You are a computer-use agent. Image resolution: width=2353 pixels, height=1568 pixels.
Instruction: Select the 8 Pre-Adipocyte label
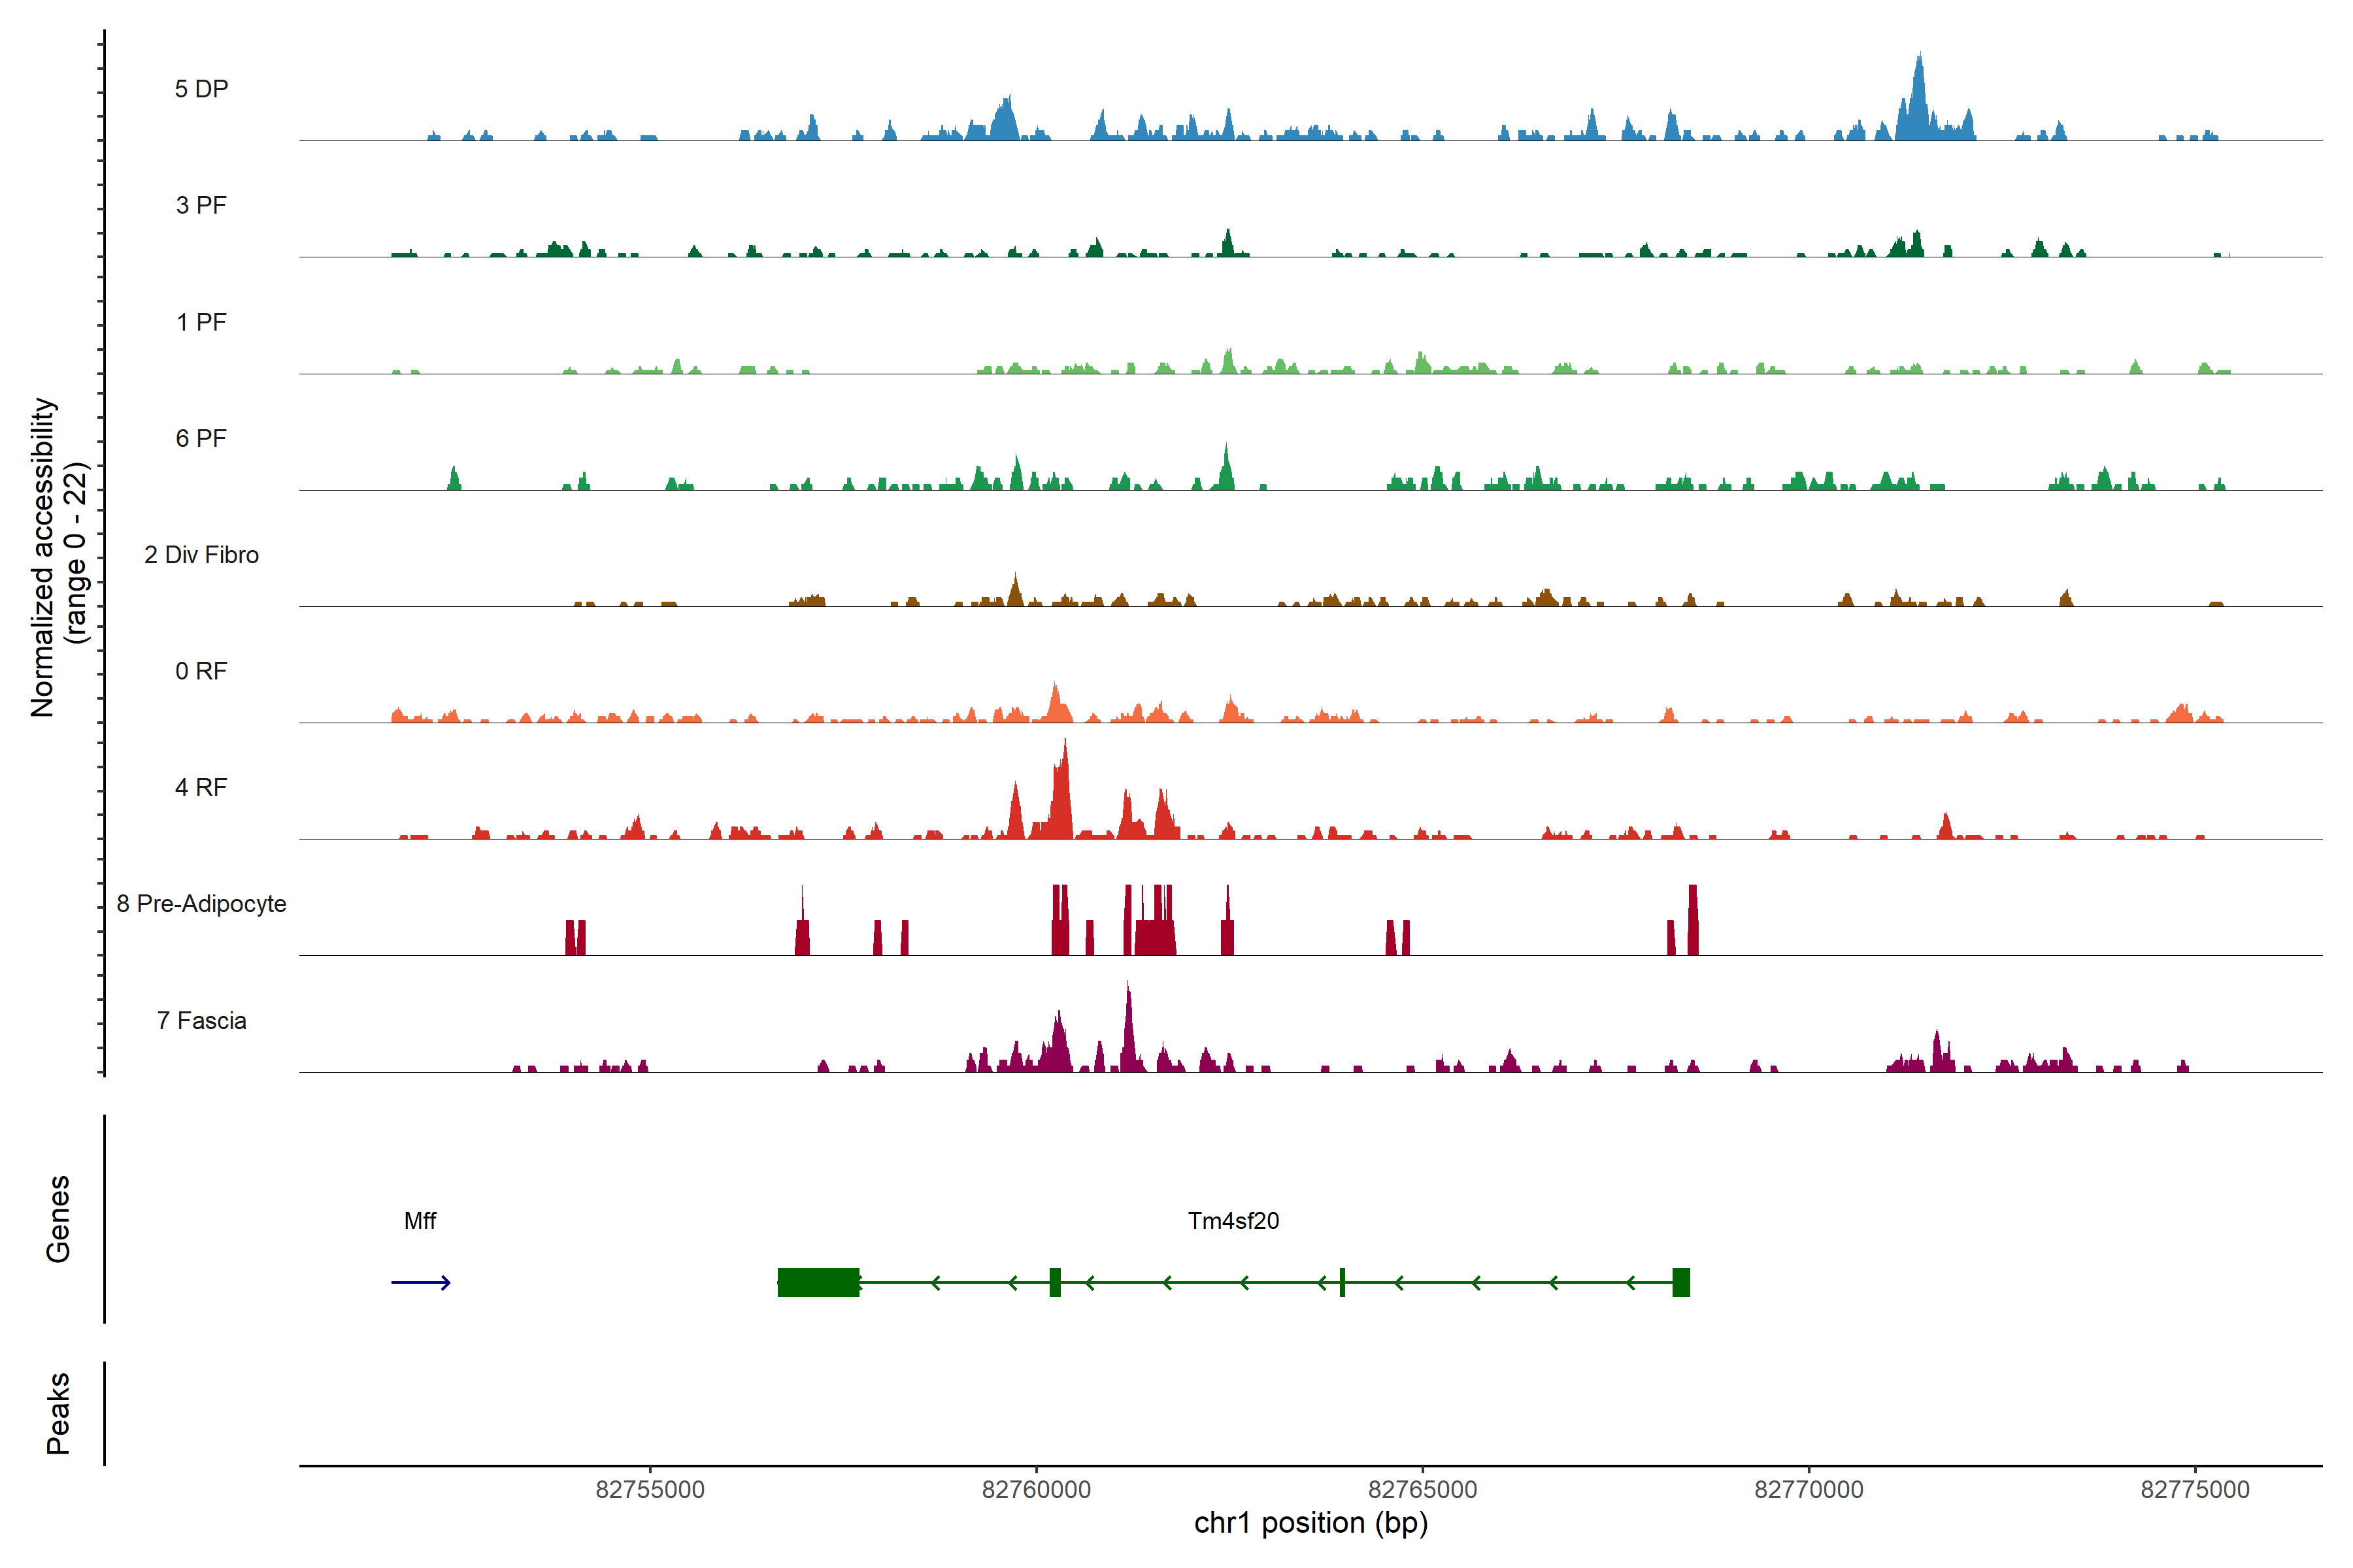[201, 904]
